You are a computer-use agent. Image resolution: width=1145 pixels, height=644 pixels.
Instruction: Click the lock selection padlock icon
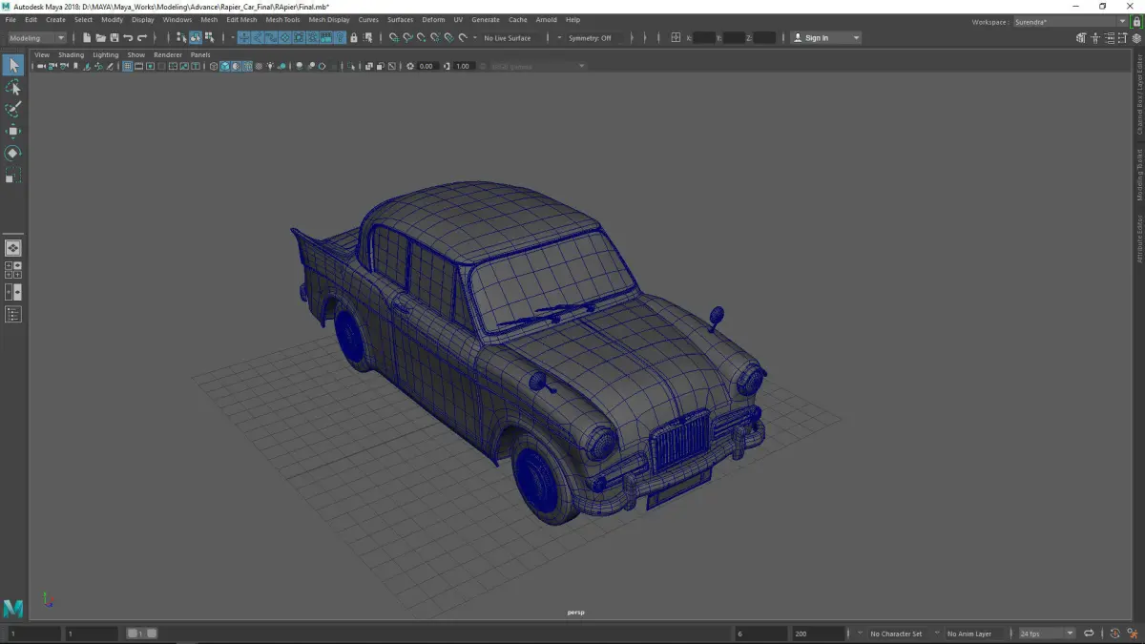point(354,38)
